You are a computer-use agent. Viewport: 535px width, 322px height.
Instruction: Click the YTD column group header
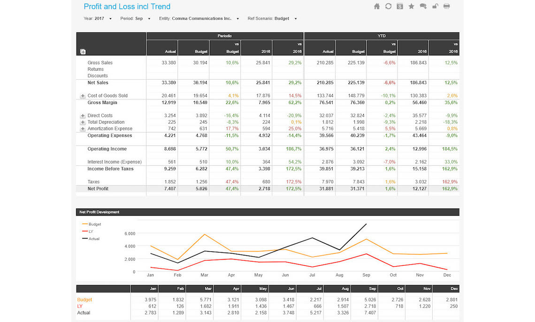(x=382, y=36)
